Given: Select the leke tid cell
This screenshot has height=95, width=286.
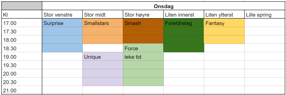Looking at the screenshot, I should pyautogui.click(x=143, y=56).
